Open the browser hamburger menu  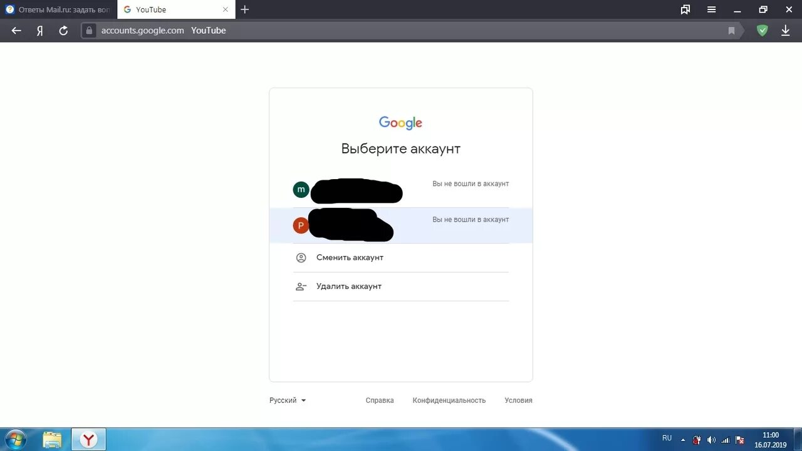(x=712, y=9)
